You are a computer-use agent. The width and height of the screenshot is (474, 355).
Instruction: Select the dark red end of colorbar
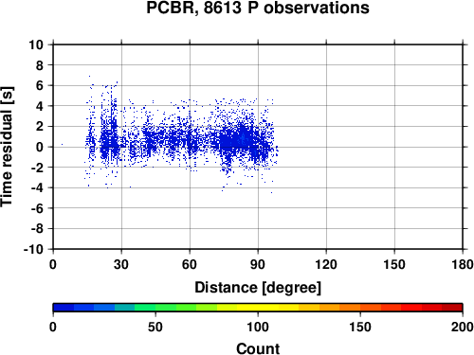click(x=452, y=308)
